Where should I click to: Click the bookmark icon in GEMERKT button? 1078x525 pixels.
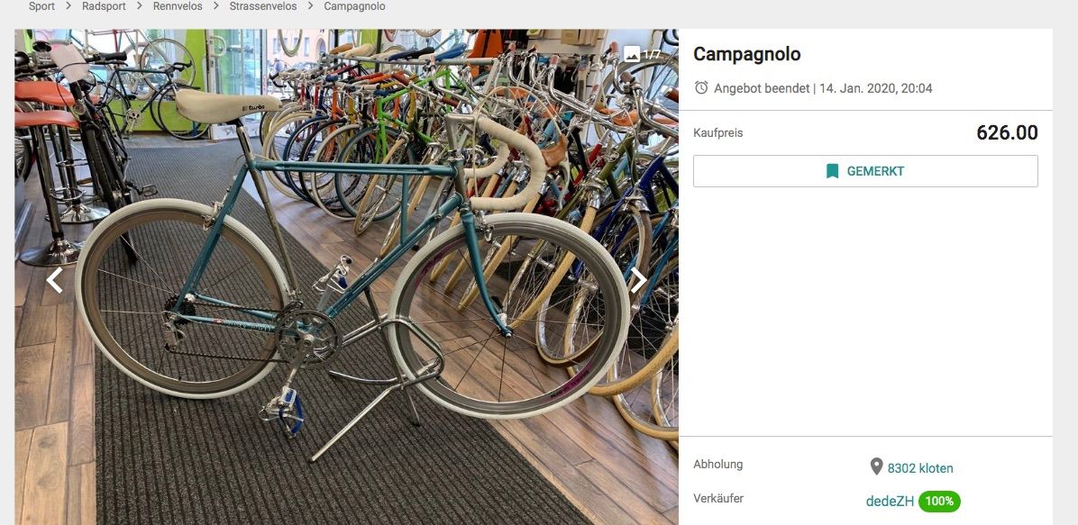click(833, 171)
